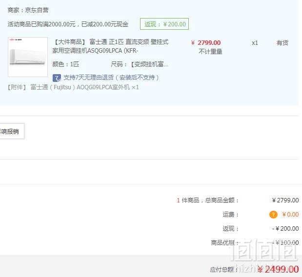Image resolution: width=302 pixels, height=277 pixels.
Task: Click the 尺码：【变频挂机富... attribute text
Action: pyautogui.click(x=140, y=64)
